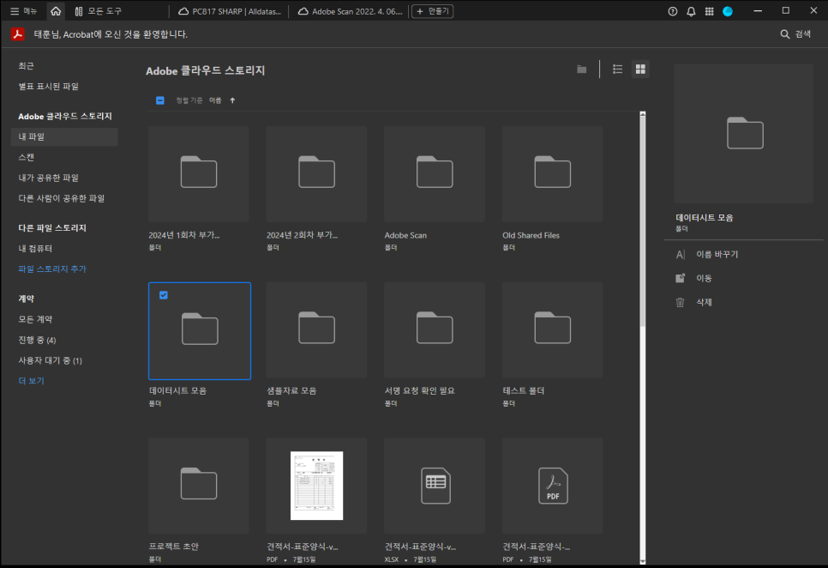
Task: Open the Old Shared Files folder
Action: pos(552,173)
